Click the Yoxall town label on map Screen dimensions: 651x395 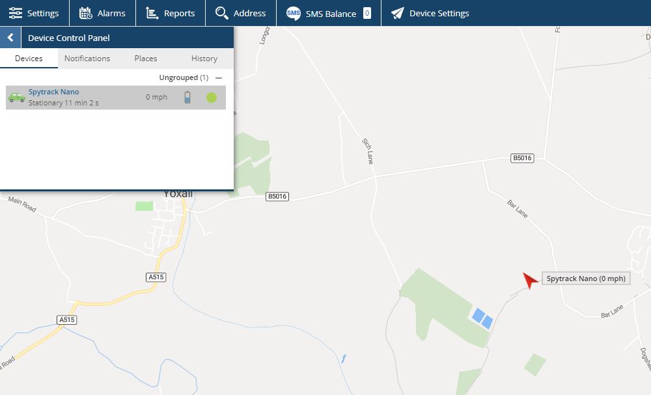178,194
